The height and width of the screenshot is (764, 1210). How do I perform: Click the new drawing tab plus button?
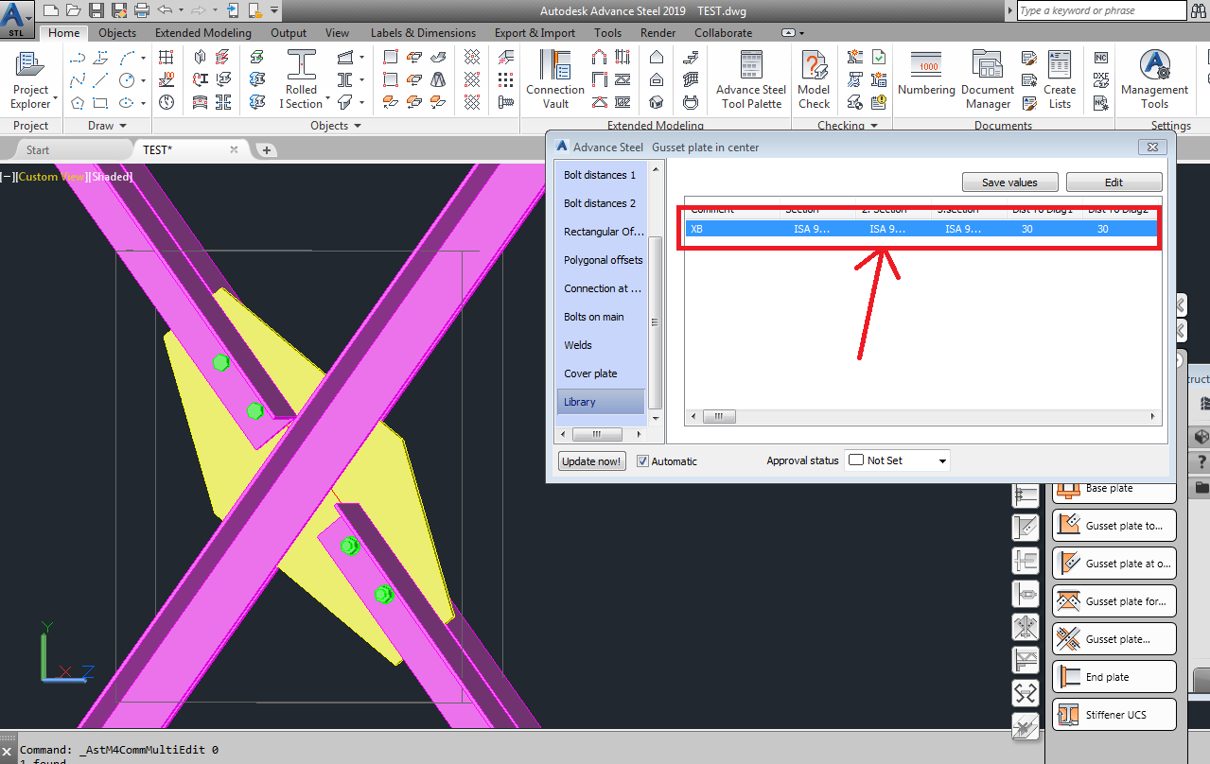[x=267, y=149]
